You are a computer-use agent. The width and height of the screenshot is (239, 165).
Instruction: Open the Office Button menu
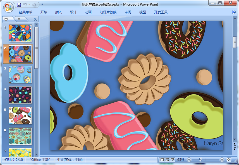coord(8,7)
